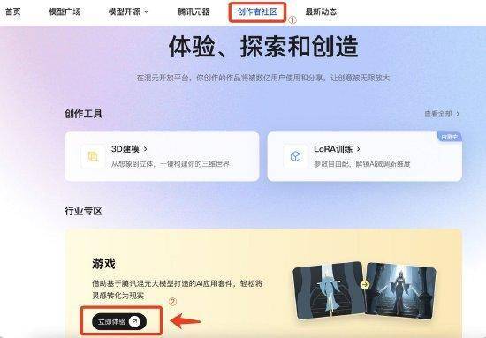The width and height of the screenshot is (486, 338).
Task: Click the 立即体验 button
Action: 119,322
